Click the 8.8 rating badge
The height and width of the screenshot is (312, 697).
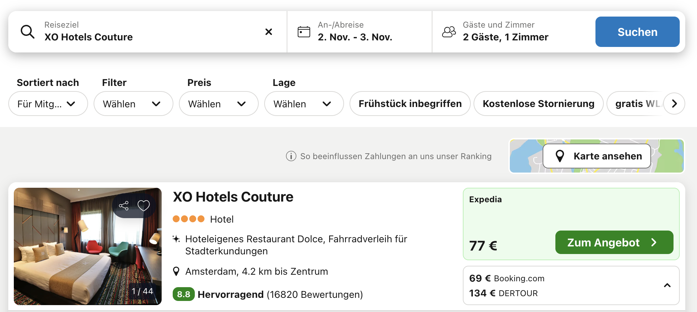(x=183, y=294)
